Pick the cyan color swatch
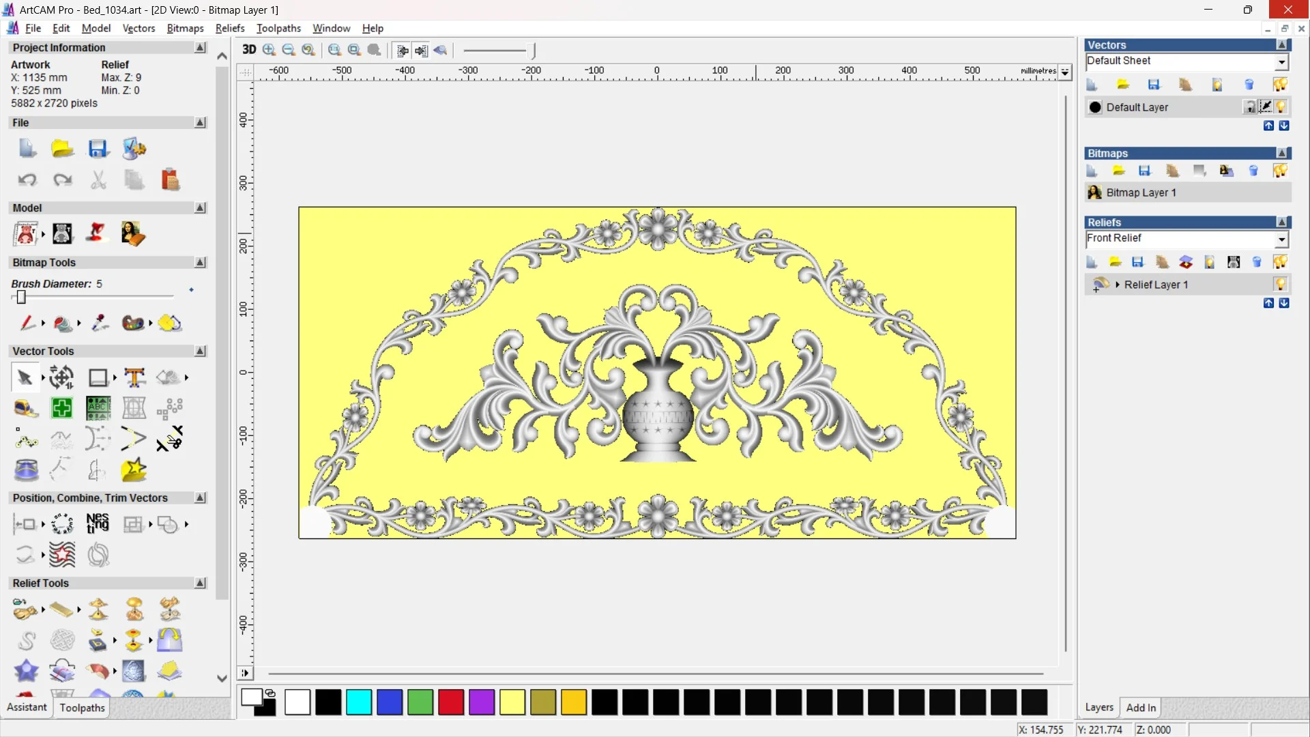Image resolution: width=1310 pixels, height=737 pixels. (359, 702)
